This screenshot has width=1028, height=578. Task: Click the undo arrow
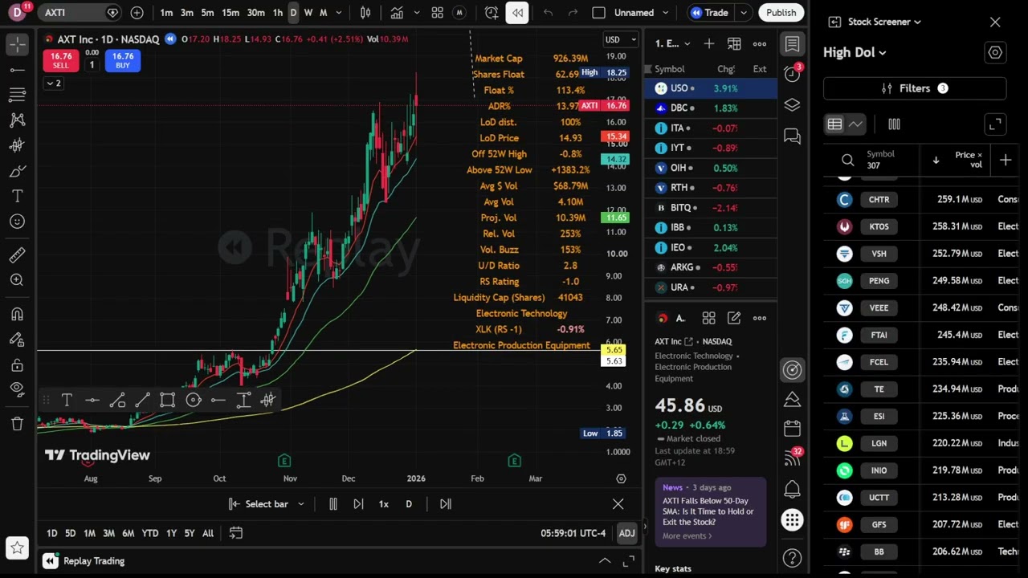pyautogui.click(x=548, y=13)
